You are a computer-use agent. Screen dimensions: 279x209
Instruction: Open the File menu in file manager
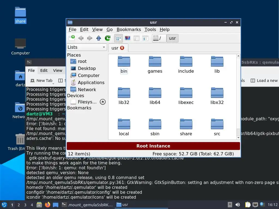(72, 29)
